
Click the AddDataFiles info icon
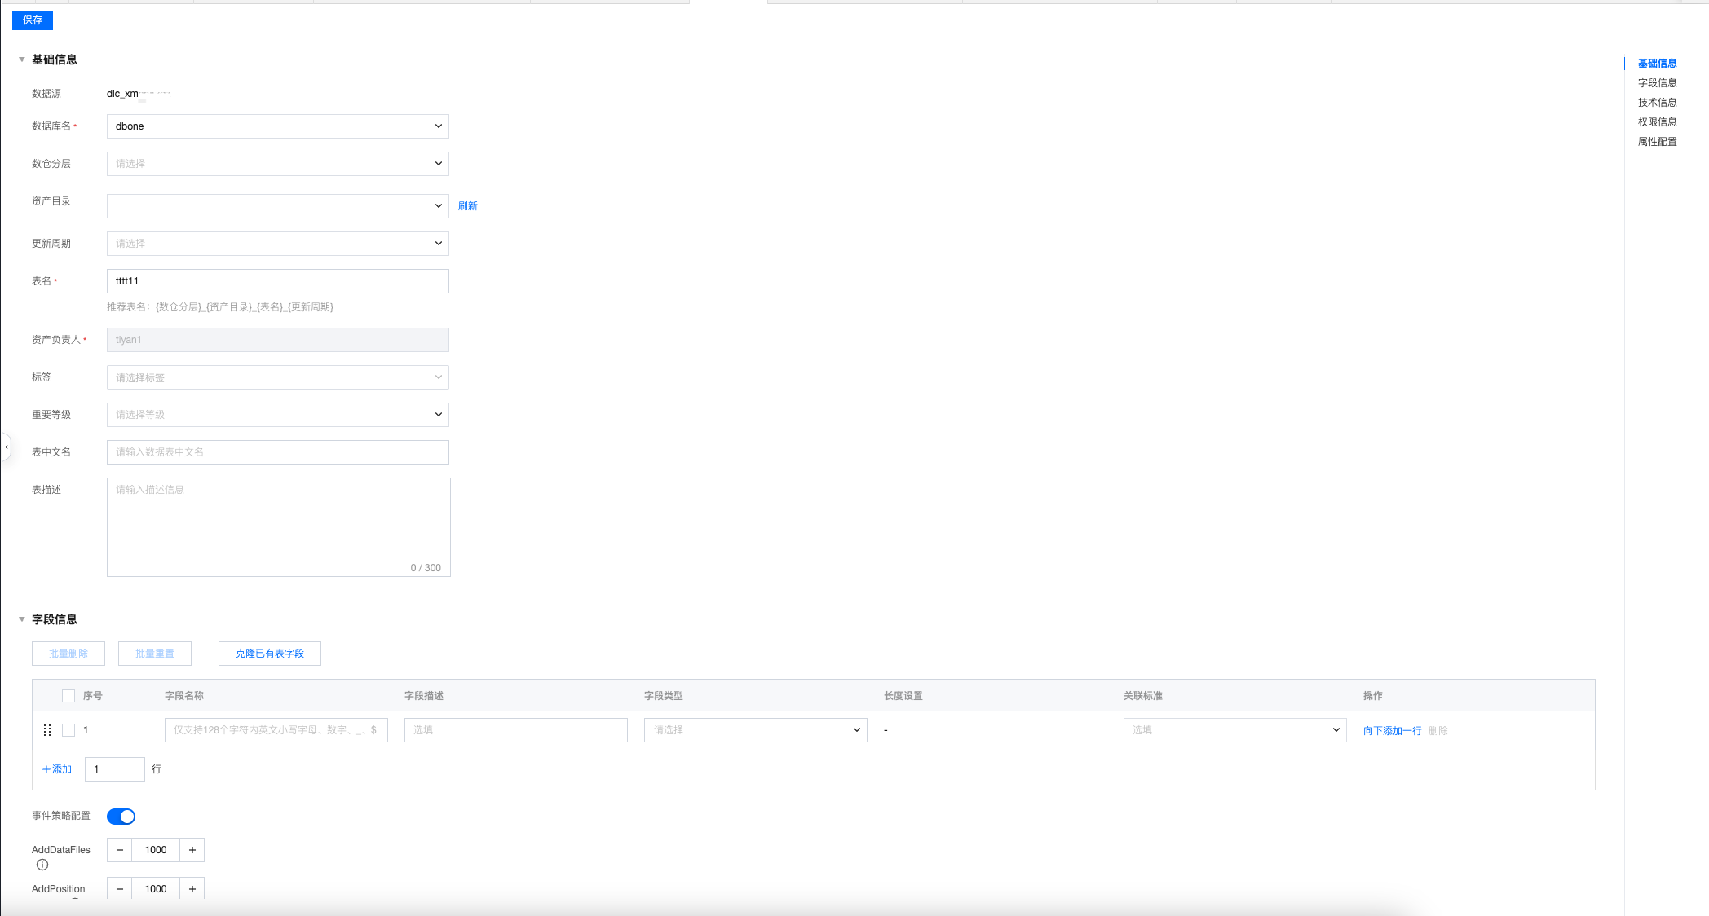pyautogui.click(x=42, y=865)
